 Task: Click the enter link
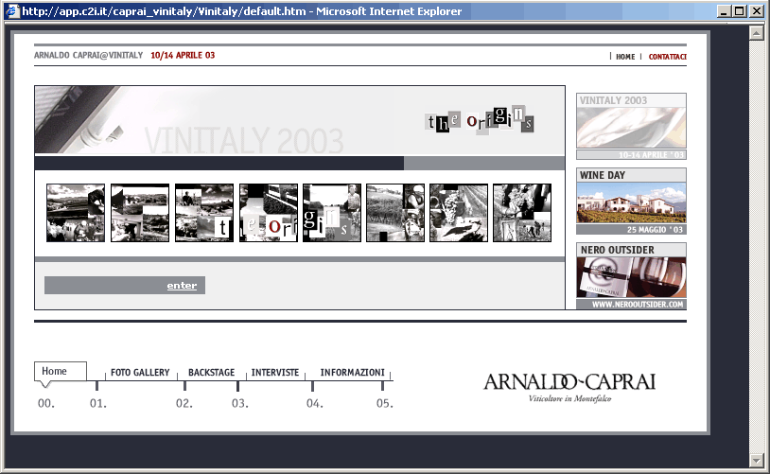tap(182, 286)
